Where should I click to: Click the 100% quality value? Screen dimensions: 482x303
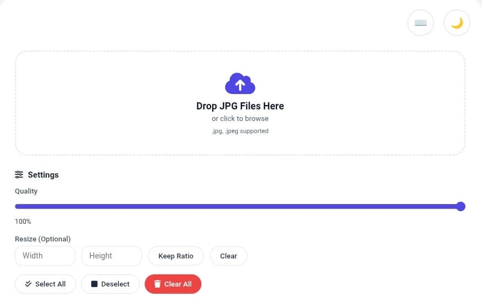tap(23, 222)
